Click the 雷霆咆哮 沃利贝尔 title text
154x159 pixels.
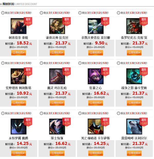(134, 138)
